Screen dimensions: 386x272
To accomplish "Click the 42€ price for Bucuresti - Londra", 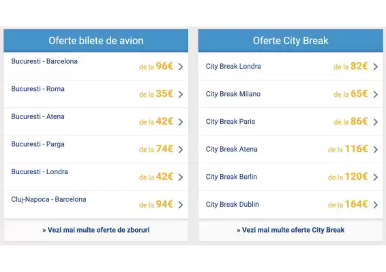I will pos(164,177).
